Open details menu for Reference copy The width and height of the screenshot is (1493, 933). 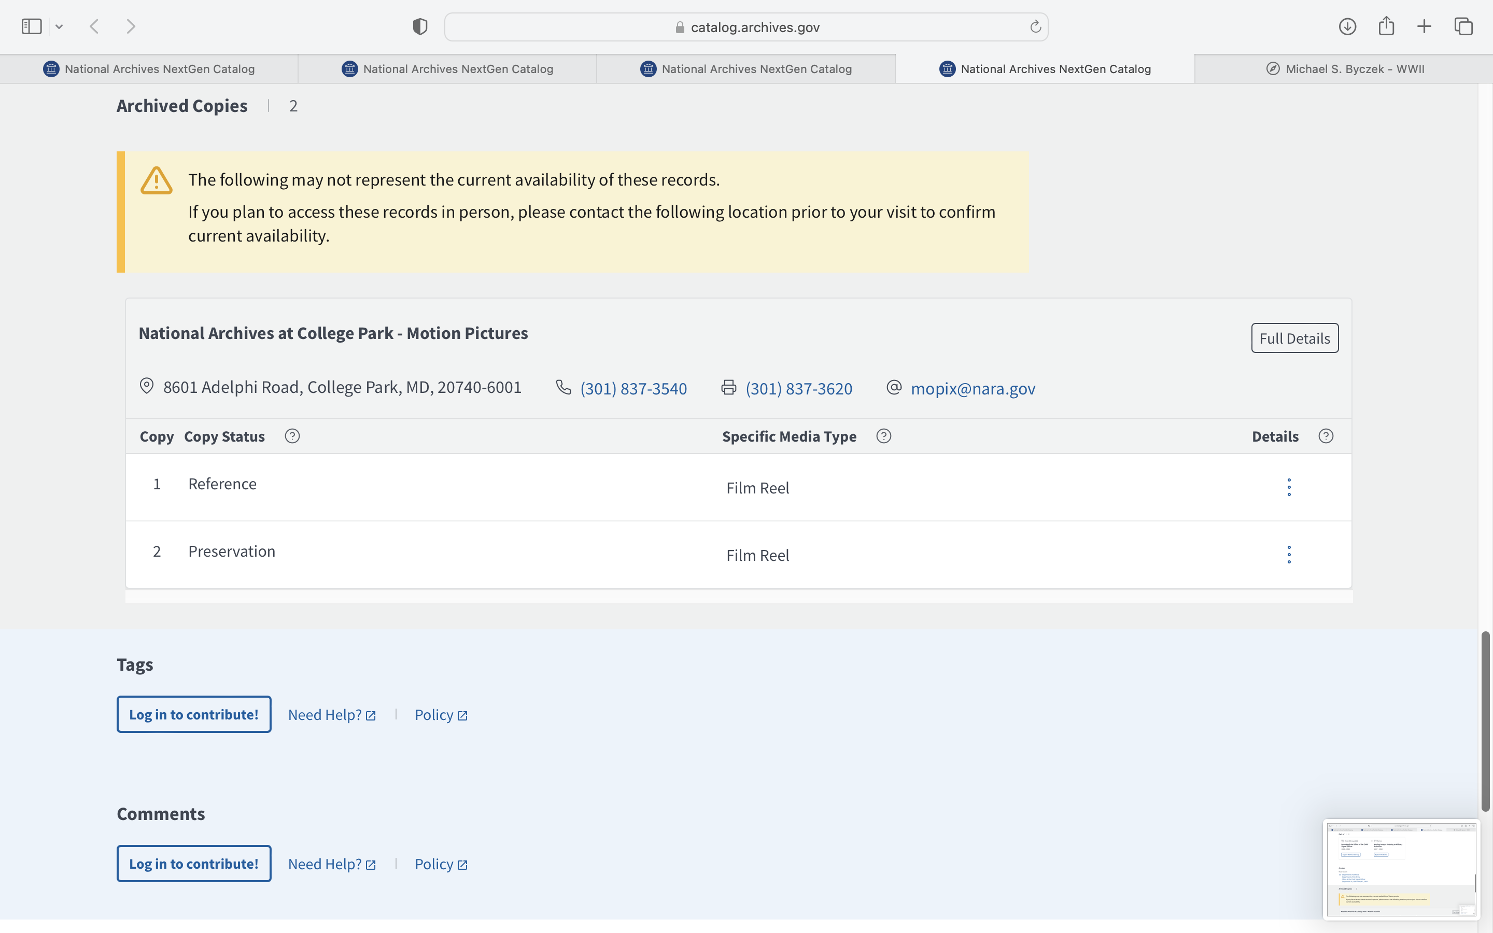[x=1288, y=487]
